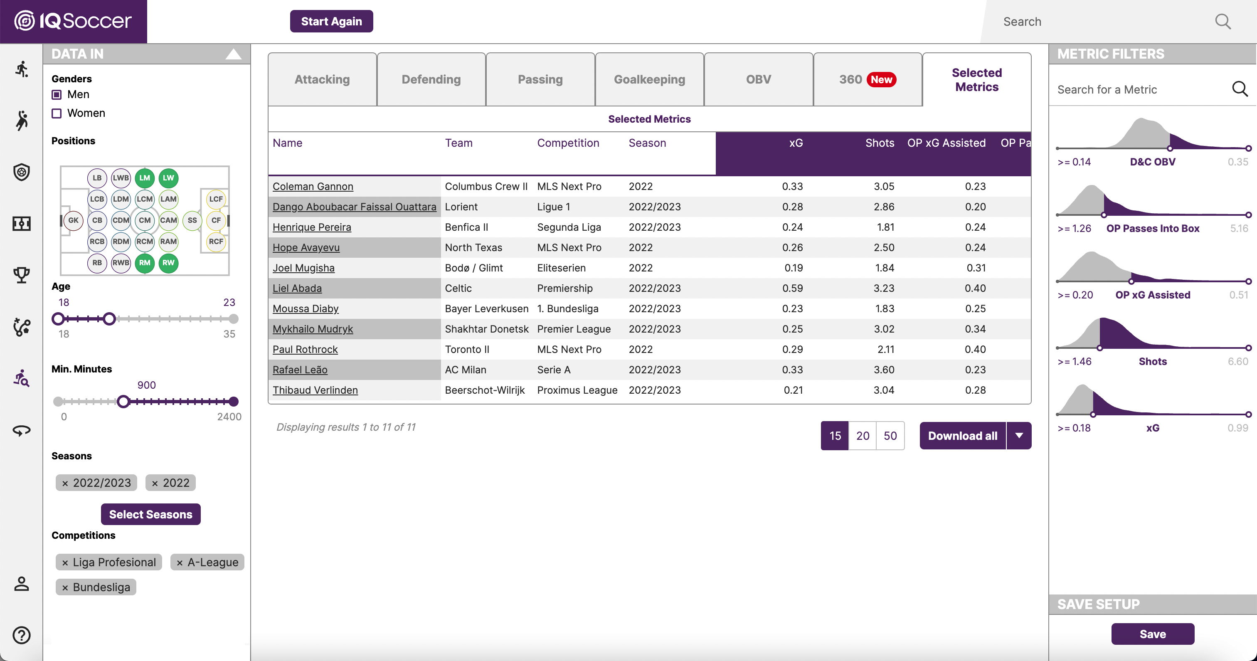The image size is (1257, 661).
Task: Remove the 2022/2023 season tag
Action: pos(65,483)
